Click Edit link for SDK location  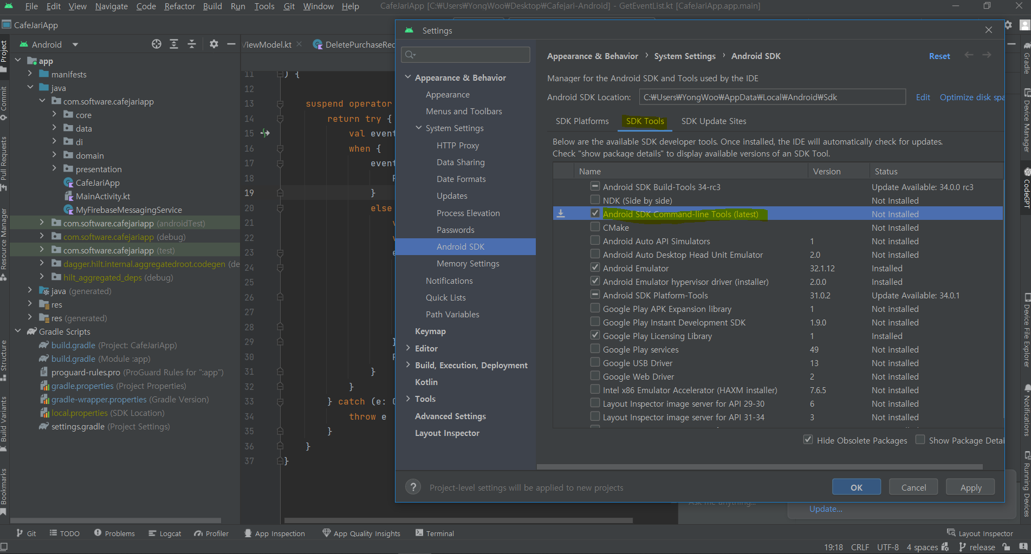tap(923, 97)
